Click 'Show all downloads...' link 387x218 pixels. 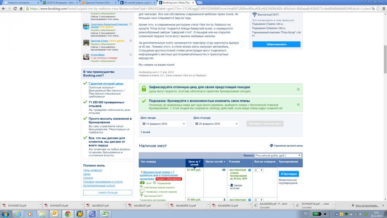(x=367, y=205)
